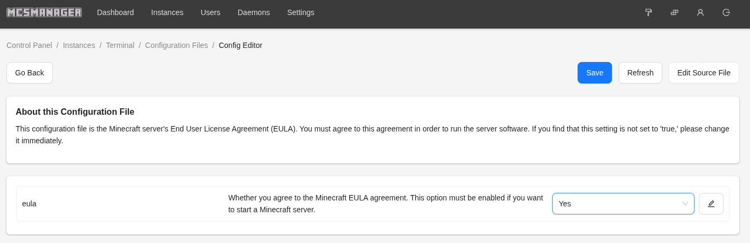
Task: Navigate to Control Panel breadcrumb
Action: click(29, 45)
